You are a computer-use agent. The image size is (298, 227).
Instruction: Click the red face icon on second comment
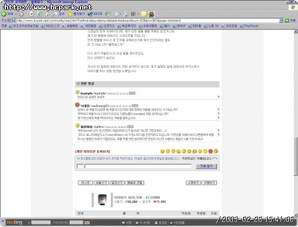pos(77,105)
